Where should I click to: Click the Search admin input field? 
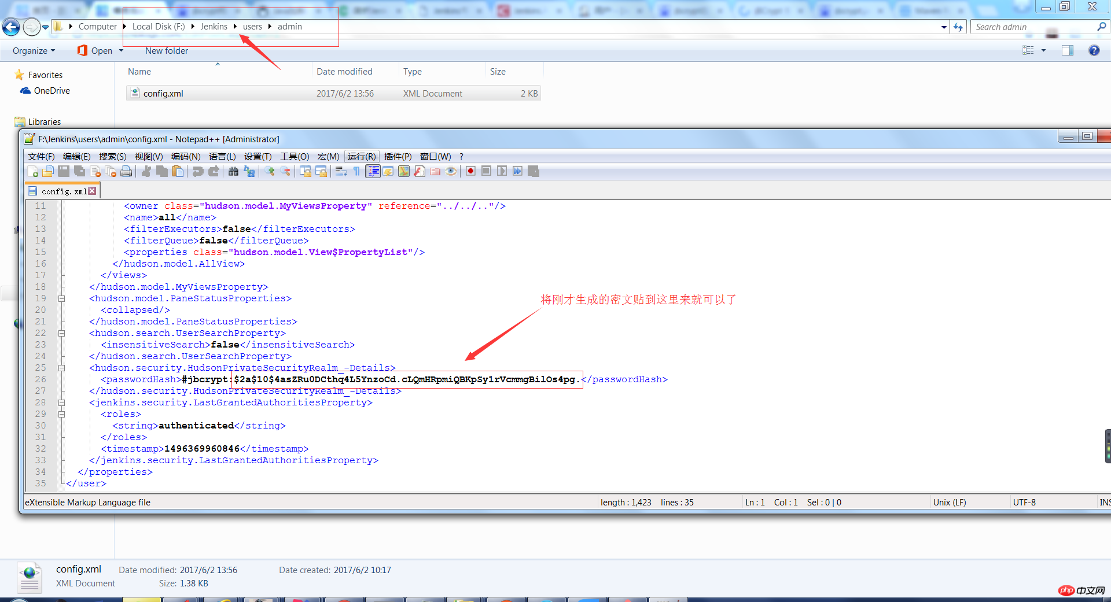pyautogui.click(x=1033, y=27)
